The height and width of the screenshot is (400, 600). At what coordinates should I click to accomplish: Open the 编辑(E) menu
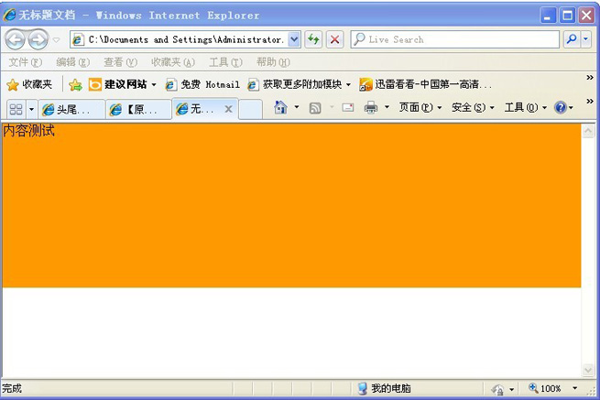[x=72, y=62]
